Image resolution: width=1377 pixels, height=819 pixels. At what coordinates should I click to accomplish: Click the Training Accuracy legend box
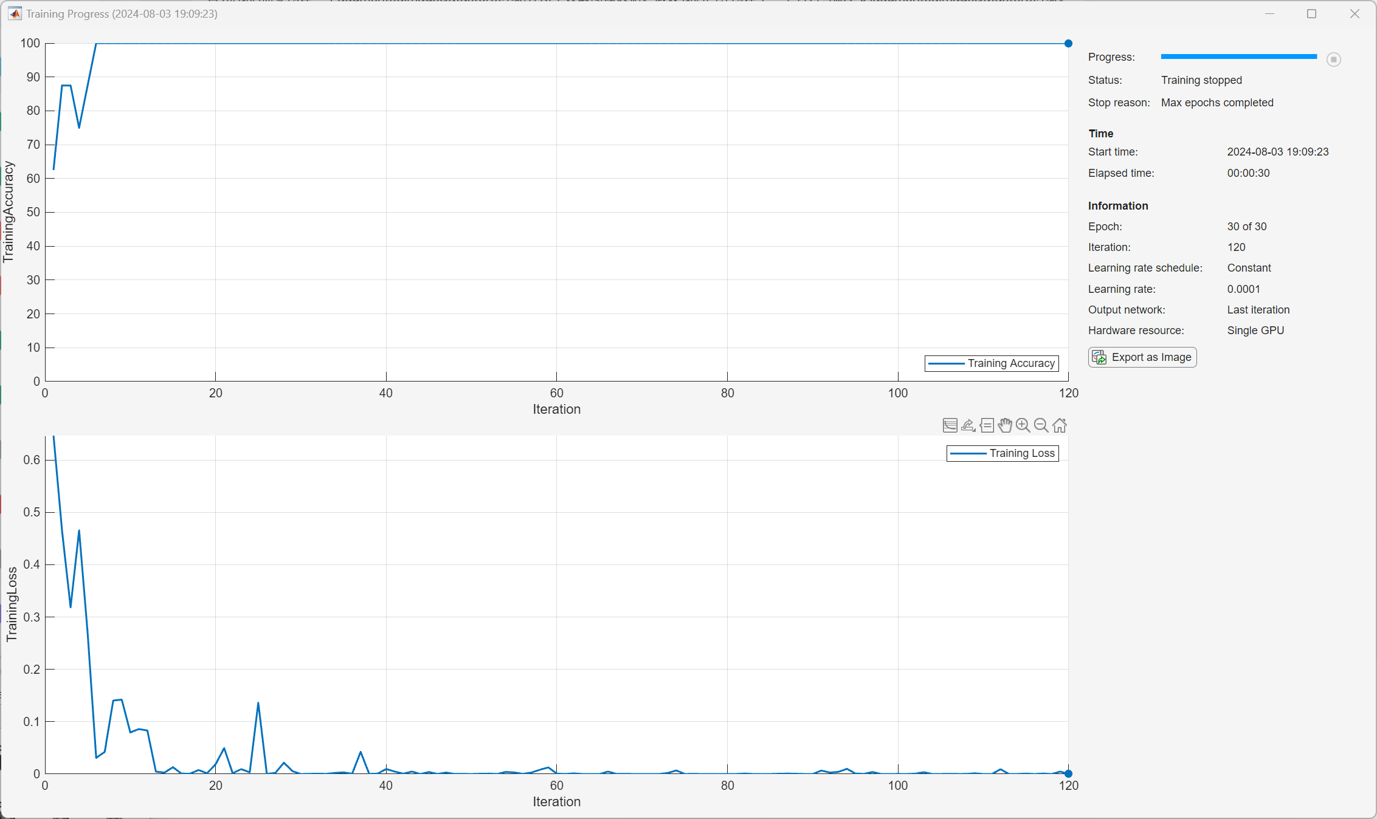992,363
